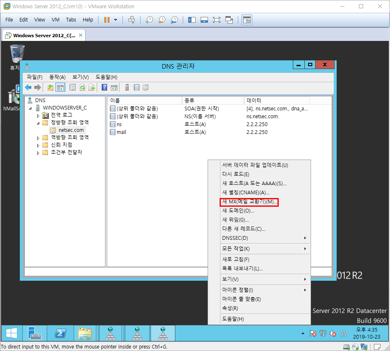
Task: Choose 새 호스트(A 또는 AAAA)(S) menu entry
Action: click(265, 183)
